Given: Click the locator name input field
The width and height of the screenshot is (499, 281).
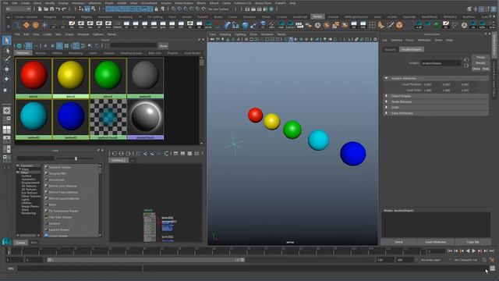Looking at the screenshot, I should [x=441, y=63].
